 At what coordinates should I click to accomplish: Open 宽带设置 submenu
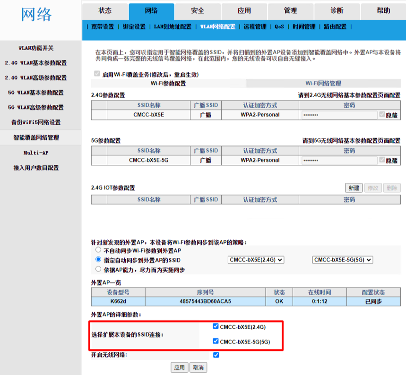click(x=103, y=26)
